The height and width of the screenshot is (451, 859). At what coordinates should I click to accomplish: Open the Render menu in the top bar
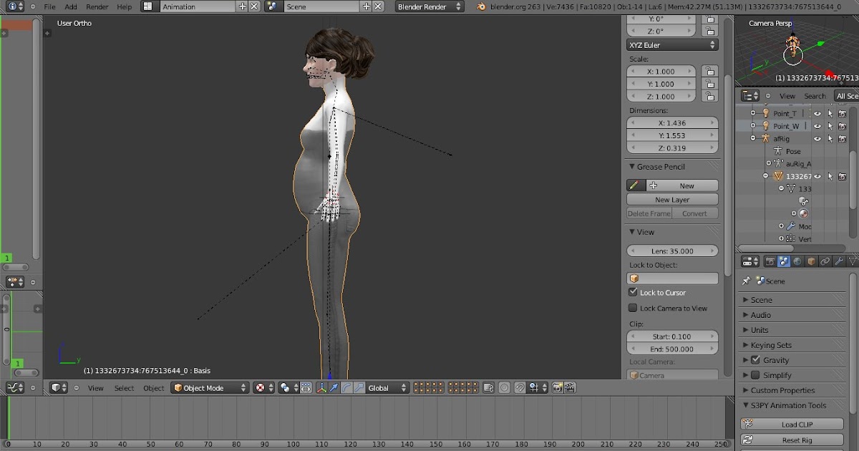(x=97, y=7)
